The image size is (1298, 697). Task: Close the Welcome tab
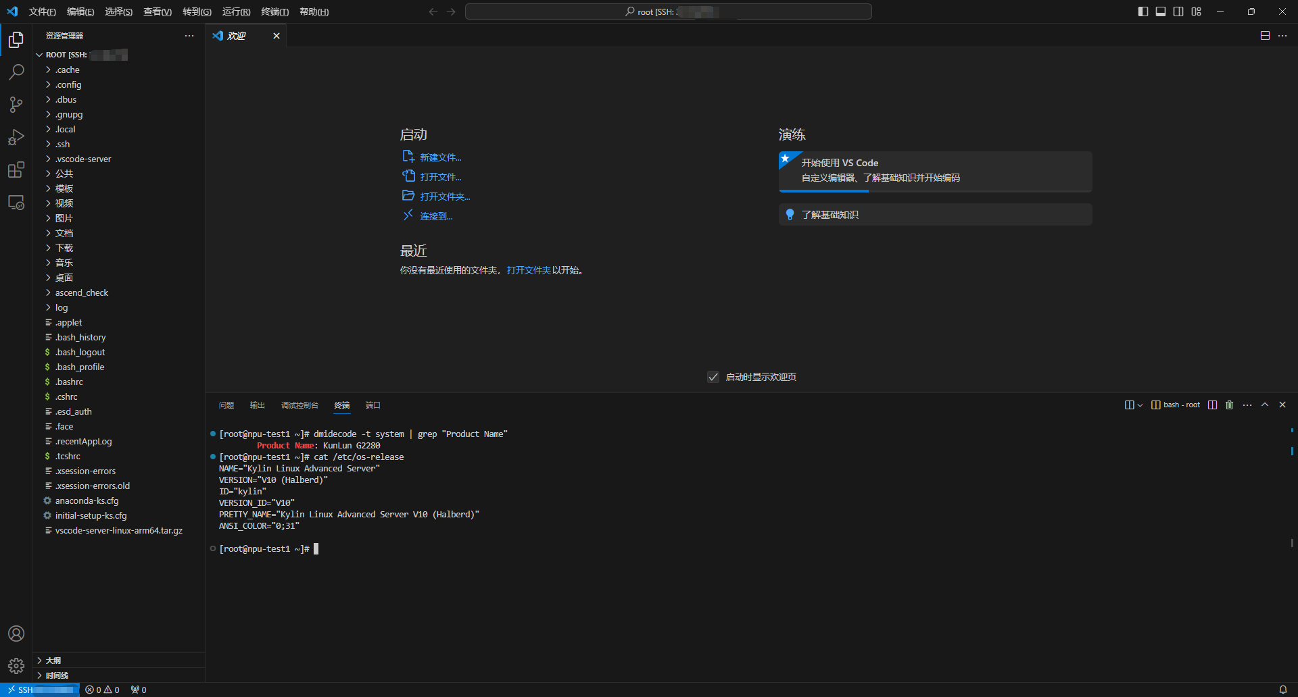coord(277,36)
